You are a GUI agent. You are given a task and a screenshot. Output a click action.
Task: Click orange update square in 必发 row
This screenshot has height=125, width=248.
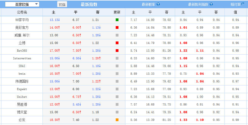117,120
